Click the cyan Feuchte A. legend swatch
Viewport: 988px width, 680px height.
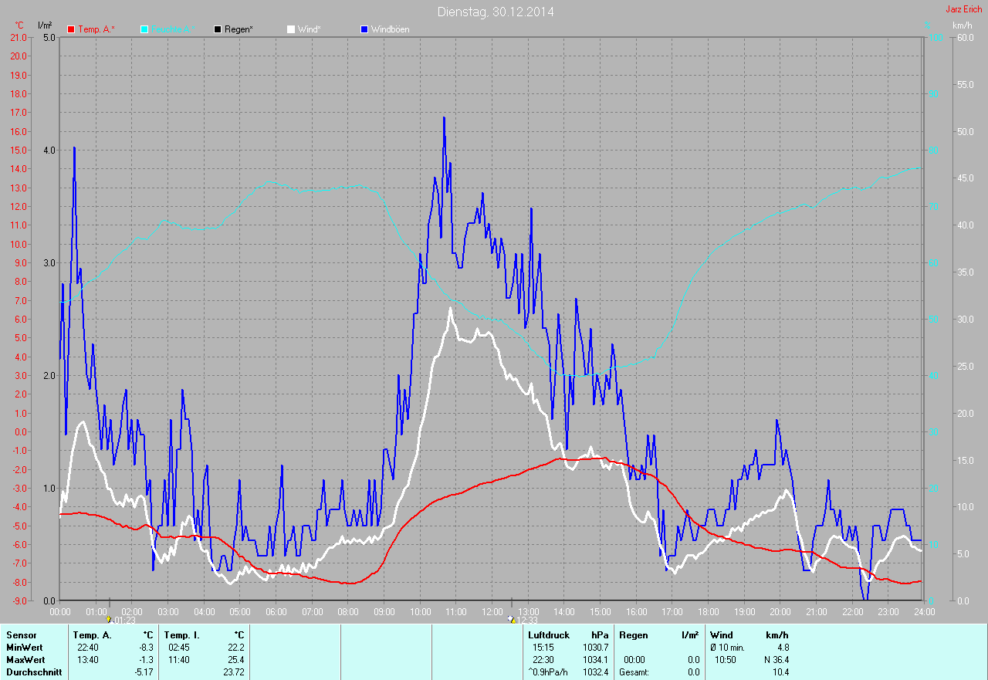tap(145, 29)
